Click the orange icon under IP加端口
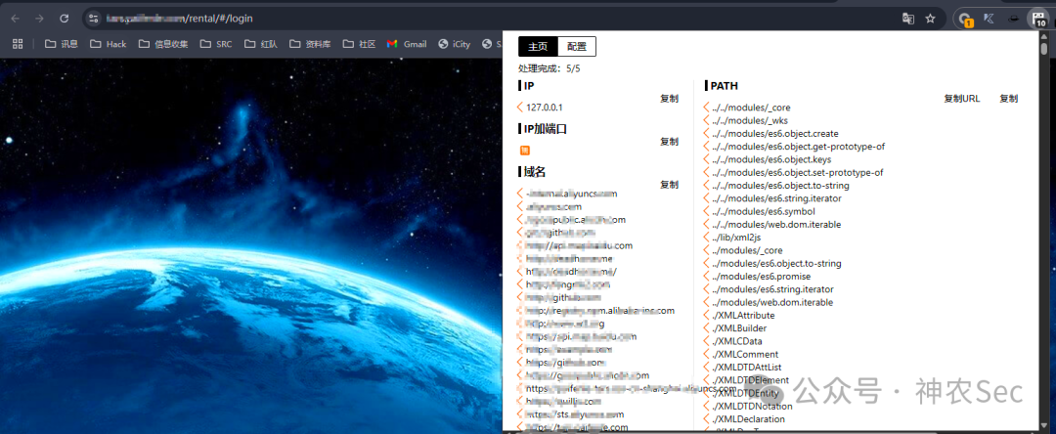The width and height of the screenshot is (1056, 434). coord(525,151)
